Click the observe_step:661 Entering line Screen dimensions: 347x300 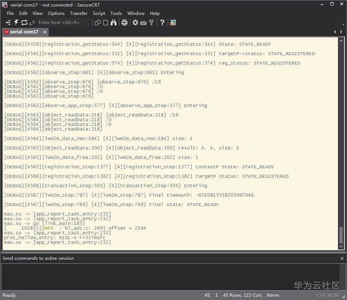coord(94,73)
